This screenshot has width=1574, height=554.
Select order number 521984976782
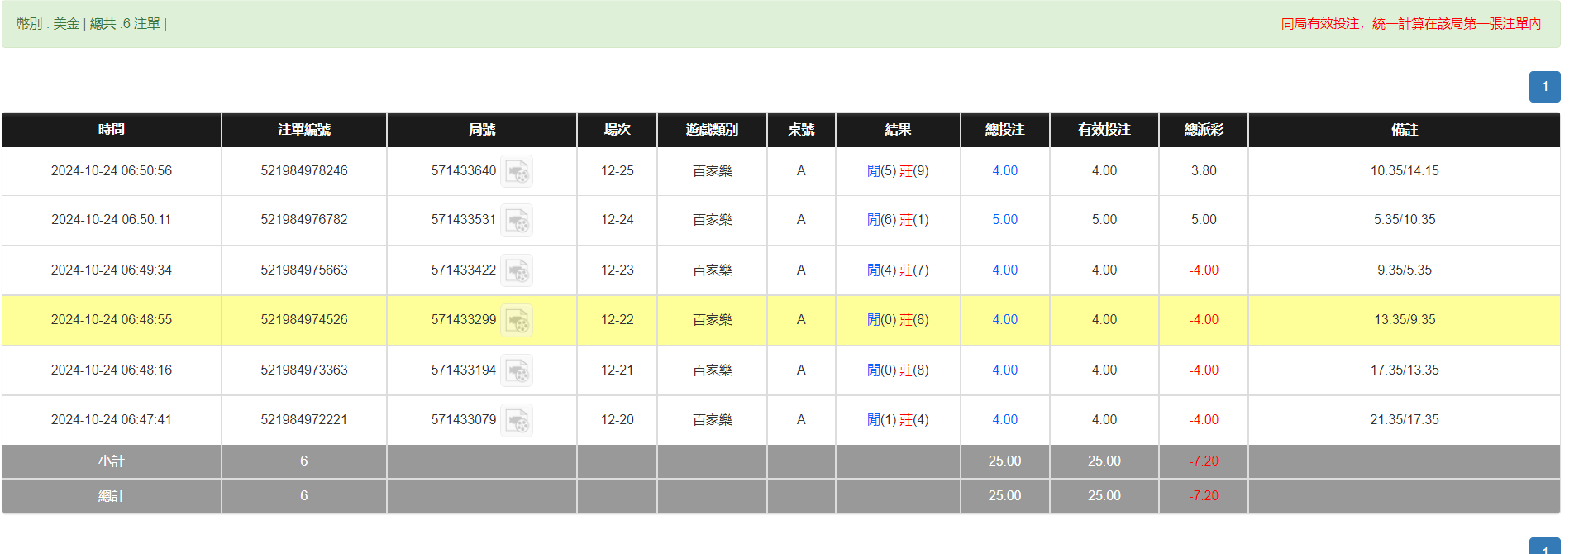(x=304, y=220)
